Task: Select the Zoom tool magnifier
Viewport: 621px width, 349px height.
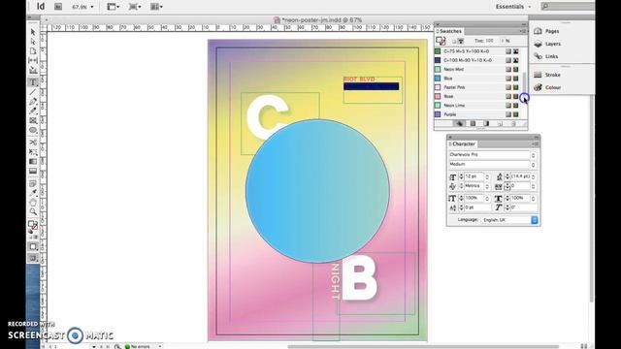Action: click(33, 212)
